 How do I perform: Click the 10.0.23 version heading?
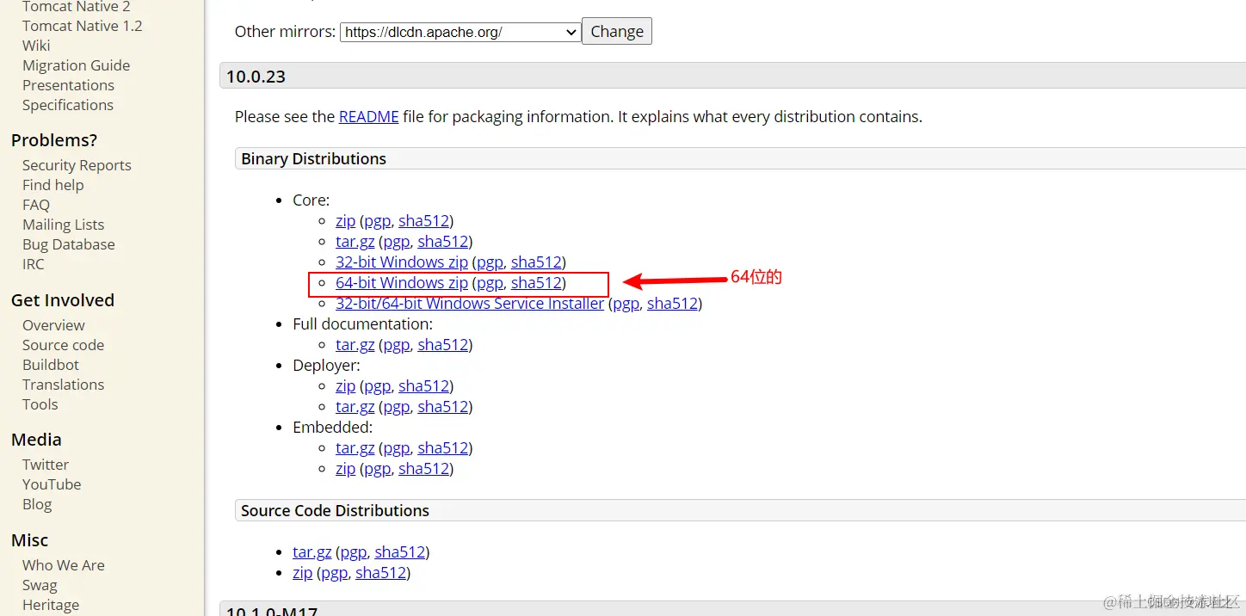click(256, 77)
